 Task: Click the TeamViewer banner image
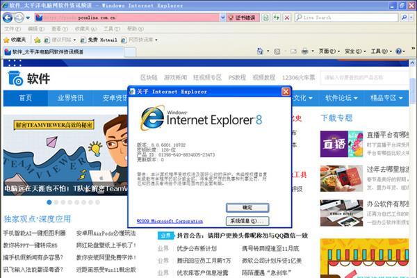65,155
